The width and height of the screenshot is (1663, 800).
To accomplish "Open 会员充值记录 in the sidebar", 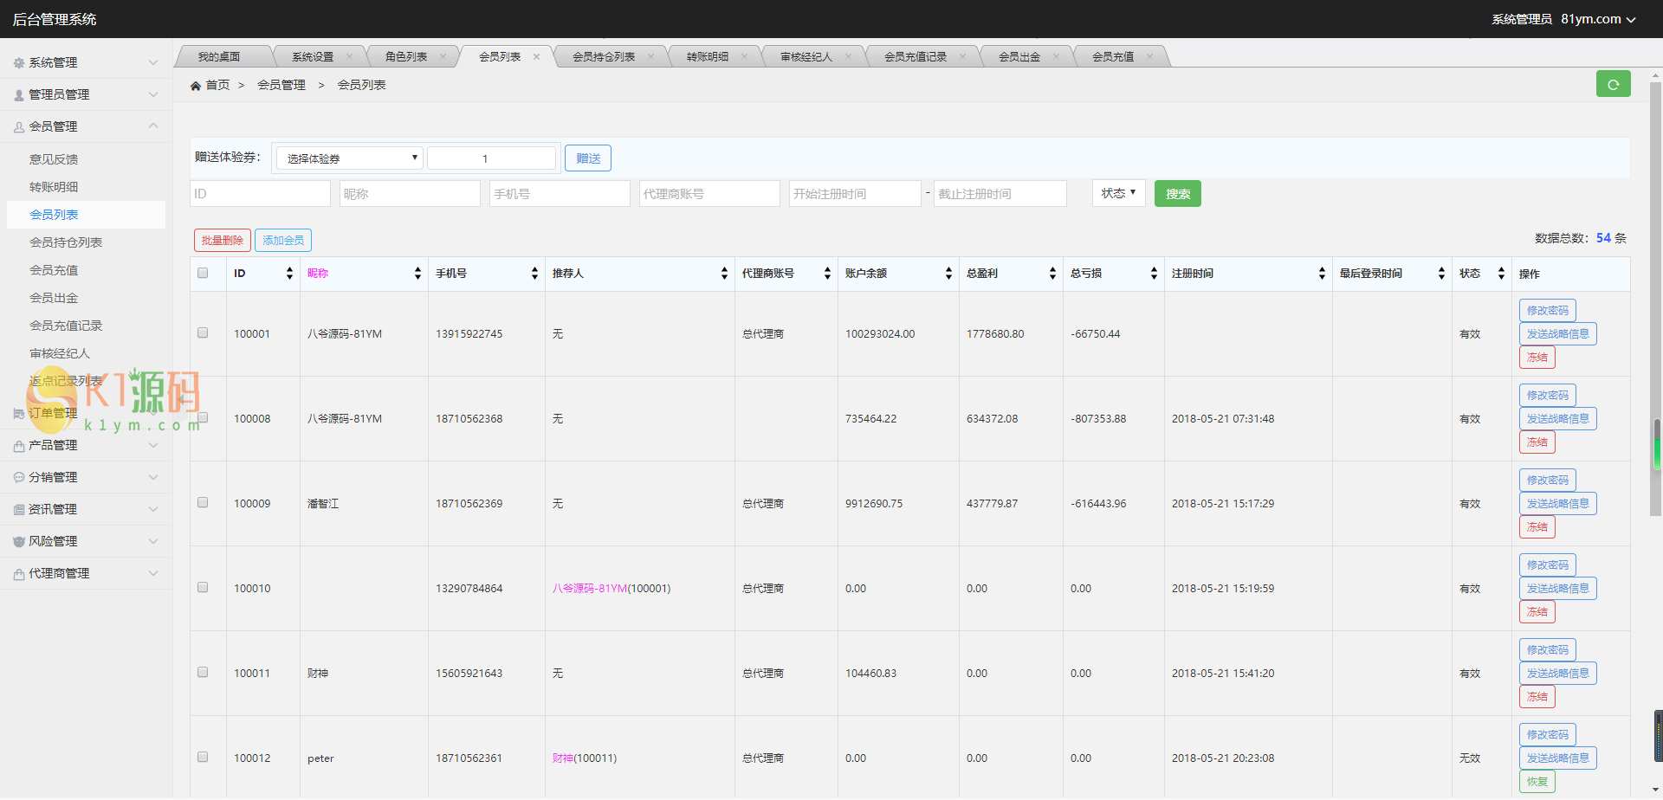I will 66,326.
